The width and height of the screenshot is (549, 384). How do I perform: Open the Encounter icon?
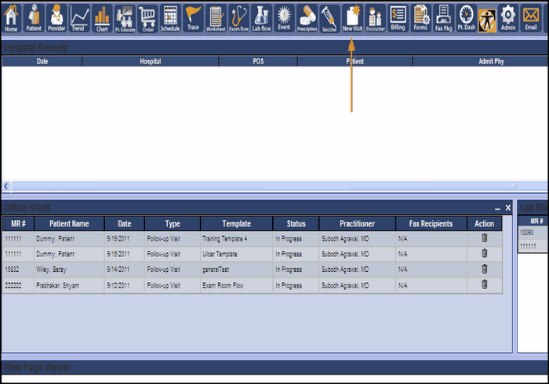(x=376, y=18)
